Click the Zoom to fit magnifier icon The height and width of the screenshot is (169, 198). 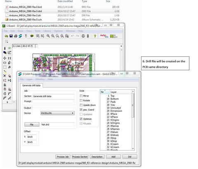click(x=48, y=36)
